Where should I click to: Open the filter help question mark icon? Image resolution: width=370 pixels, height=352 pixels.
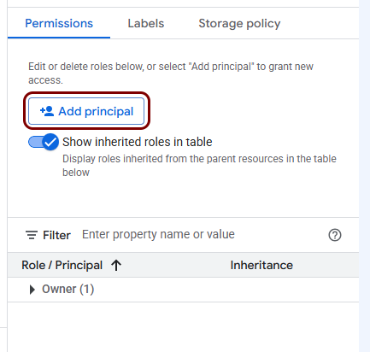click(335, 235)
